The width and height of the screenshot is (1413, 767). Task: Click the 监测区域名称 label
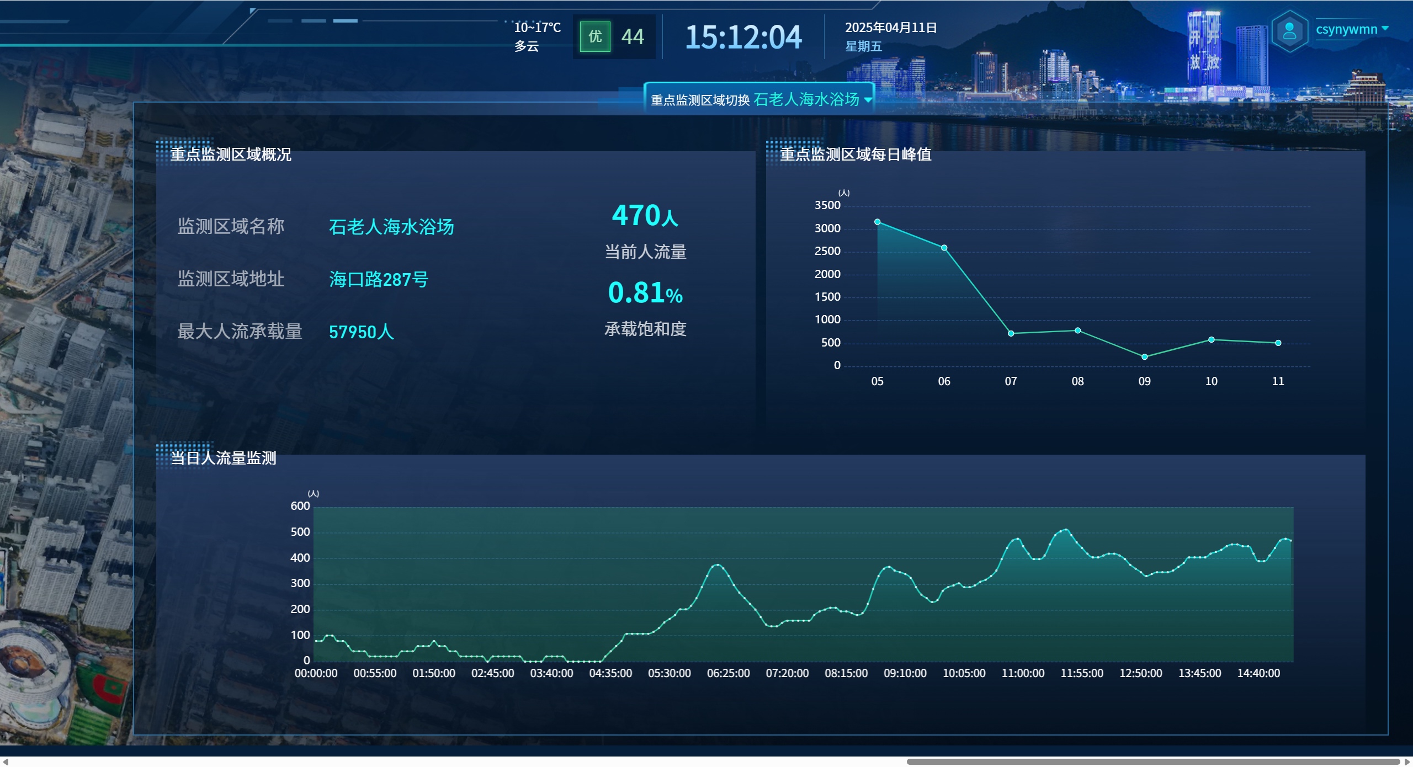[x=231, y=226]
